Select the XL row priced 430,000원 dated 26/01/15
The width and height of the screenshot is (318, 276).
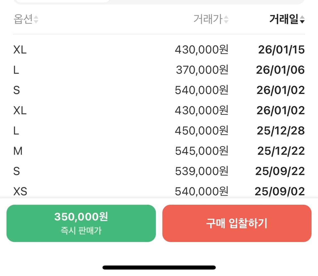tap(159, 50)
